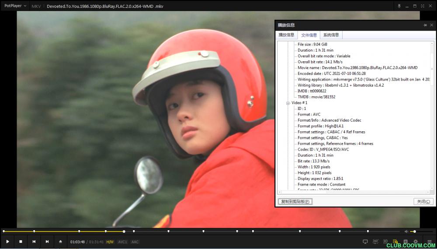Image resolution: width=437 pixels, height=249 pixels.
Task: Select the 'Movie name' row
Action: click(x=357, y=68)
